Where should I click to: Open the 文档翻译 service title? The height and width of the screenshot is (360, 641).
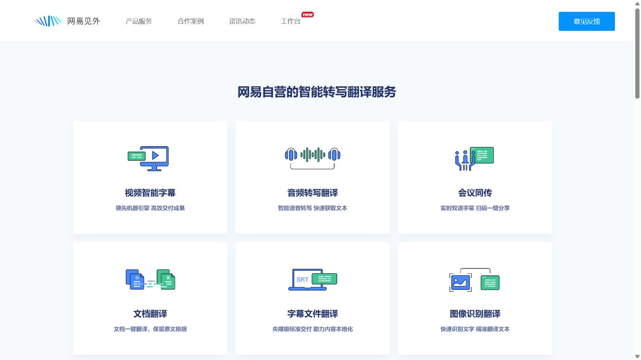pos(150,314)
